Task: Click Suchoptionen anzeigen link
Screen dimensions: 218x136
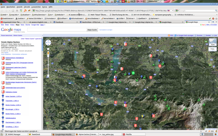Action: tap(106, 30)
